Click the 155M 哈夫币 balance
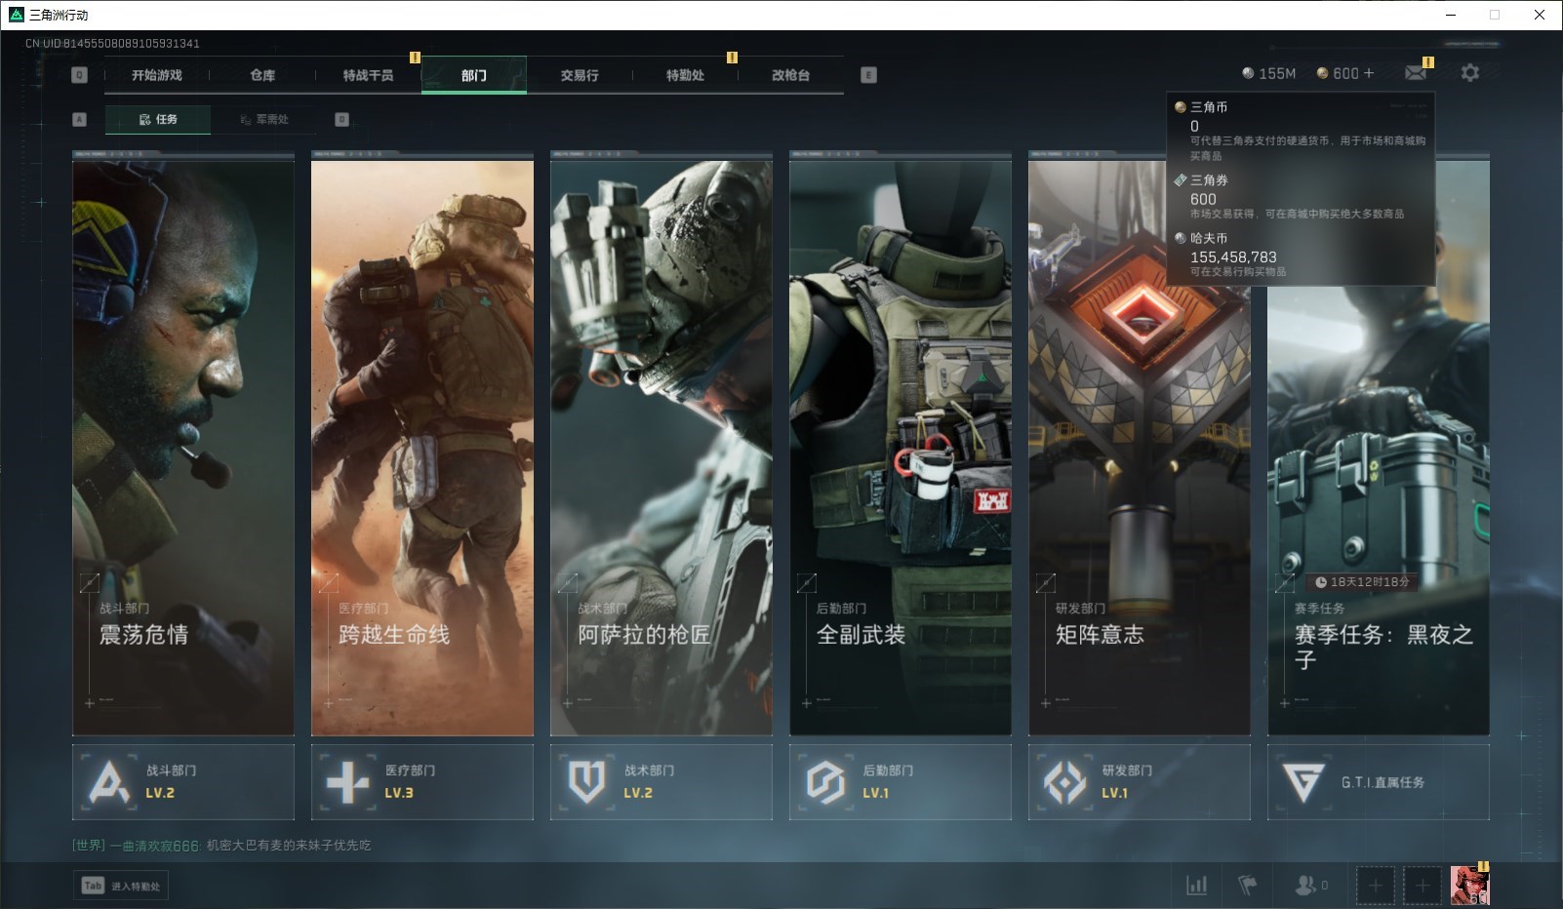 pos(1268,73)
